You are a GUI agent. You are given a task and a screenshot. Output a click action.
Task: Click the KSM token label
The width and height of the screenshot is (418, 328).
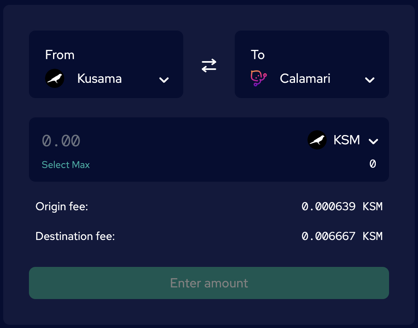pyautogui.click(x=346, y=140)
